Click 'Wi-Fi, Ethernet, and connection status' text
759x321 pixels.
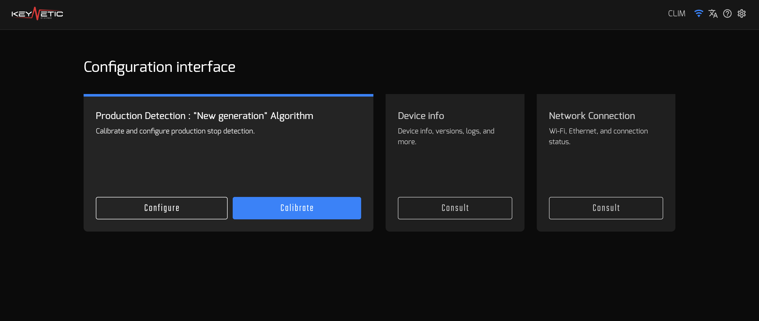pos(598,136)
